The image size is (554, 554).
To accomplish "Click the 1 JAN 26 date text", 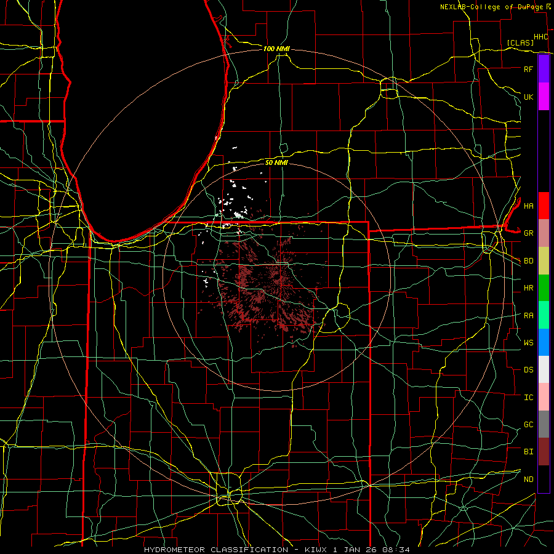I will pos(356,550).
